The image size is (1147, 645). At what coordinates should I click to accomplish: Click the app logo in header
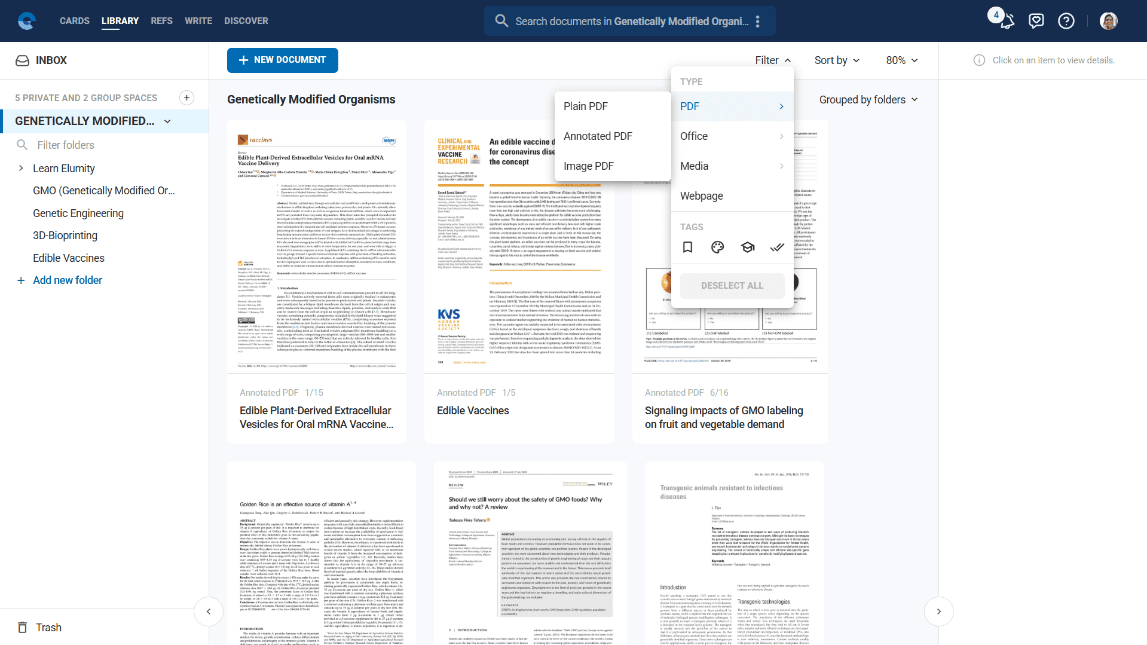(27, 21)
